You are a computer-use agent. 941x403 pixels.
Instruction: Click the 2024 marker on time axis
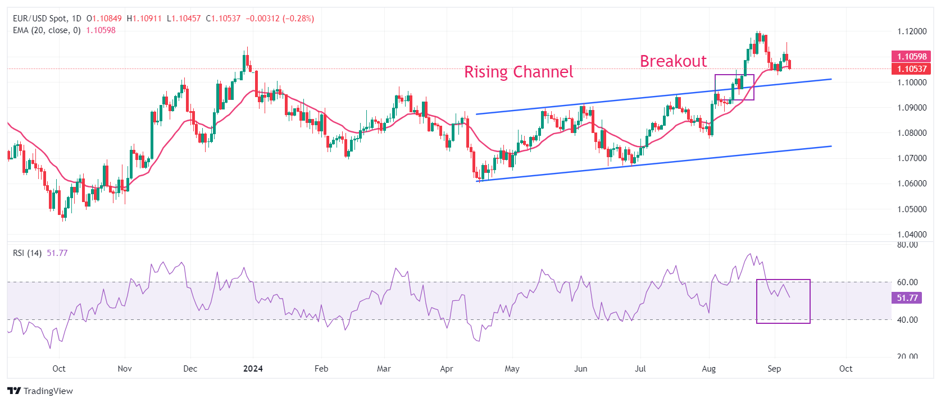coord(253,369)
